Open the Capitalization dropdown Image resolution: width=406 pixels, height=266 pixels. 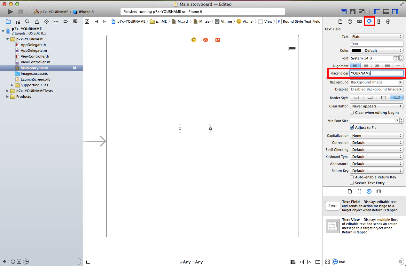click(377, 136)
